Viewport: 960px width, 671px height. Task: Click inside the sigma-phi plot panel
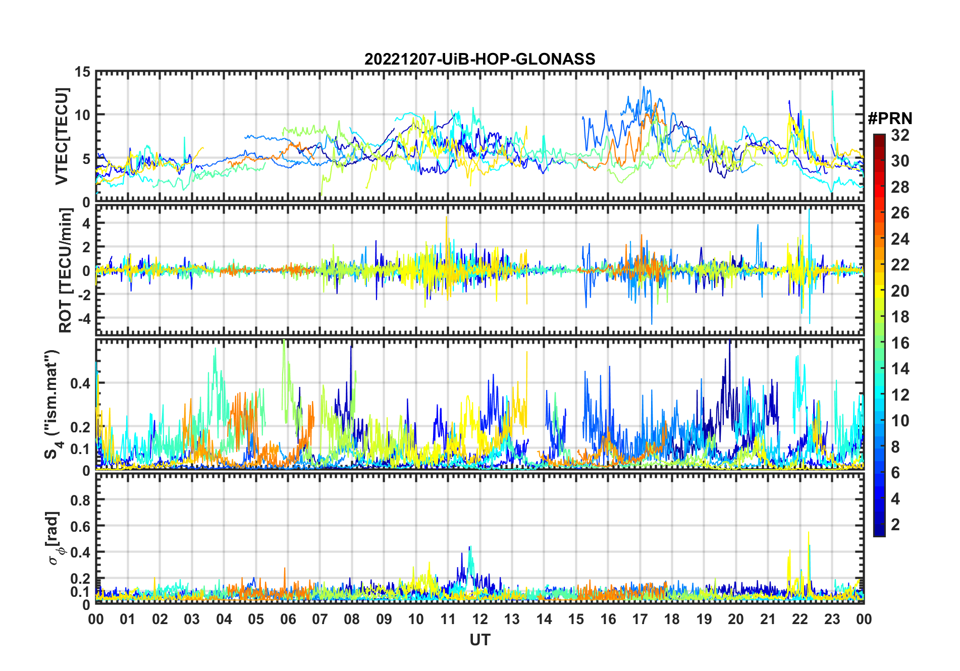click(480, 538)
